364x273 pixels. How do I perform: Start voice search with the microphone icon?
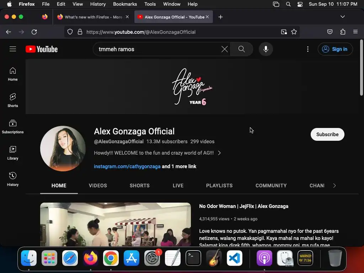click(x=266, y=49)
